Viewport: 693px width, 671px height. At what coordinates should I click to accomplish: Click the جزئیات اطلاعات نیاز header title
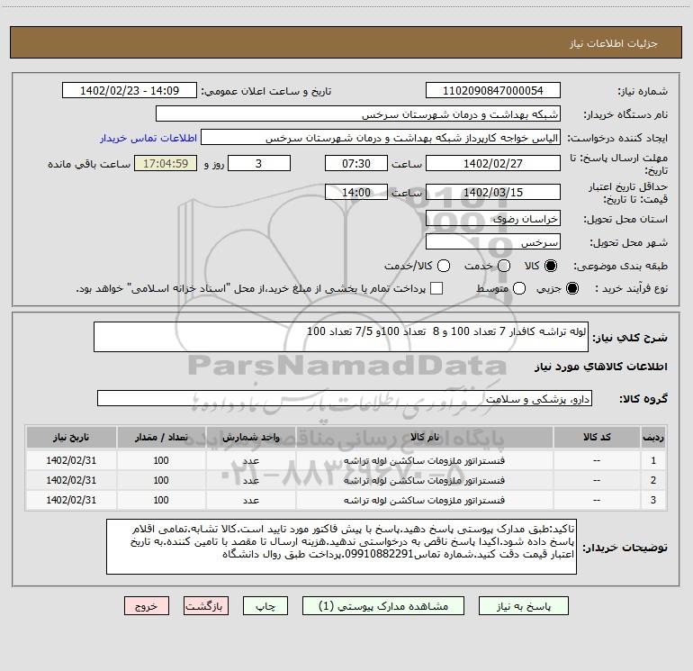tap(614, 43)
